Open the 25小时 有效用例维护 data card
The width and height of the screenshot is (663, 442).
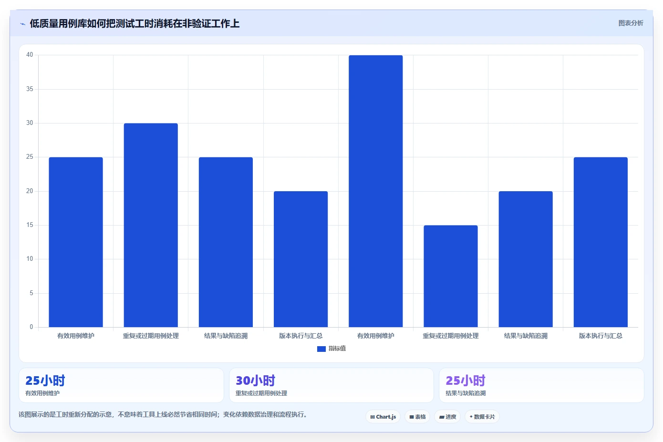121,385
